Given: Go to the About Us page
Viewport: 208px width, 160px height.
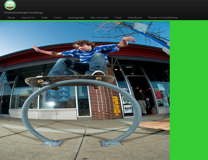Looking at the screenshot, I should [28, 18].
